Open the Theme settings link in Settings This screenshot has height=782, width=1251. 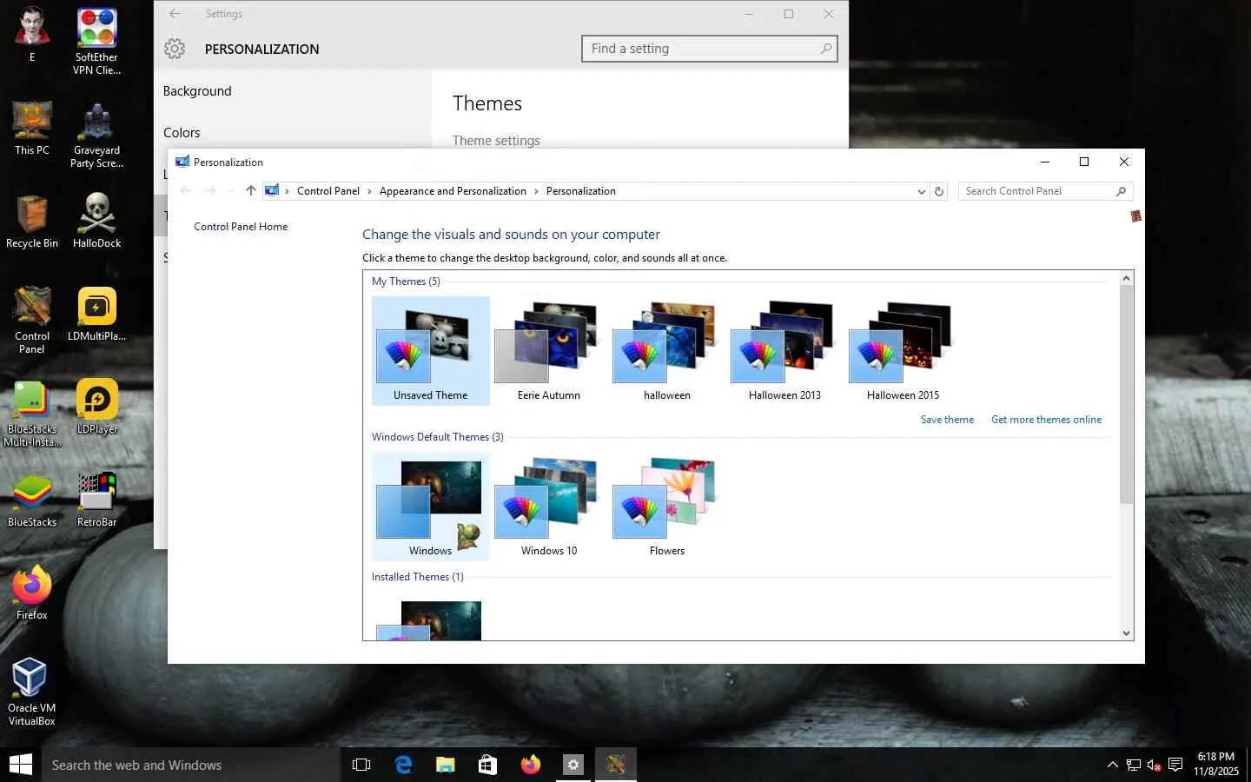coord(496,141)
